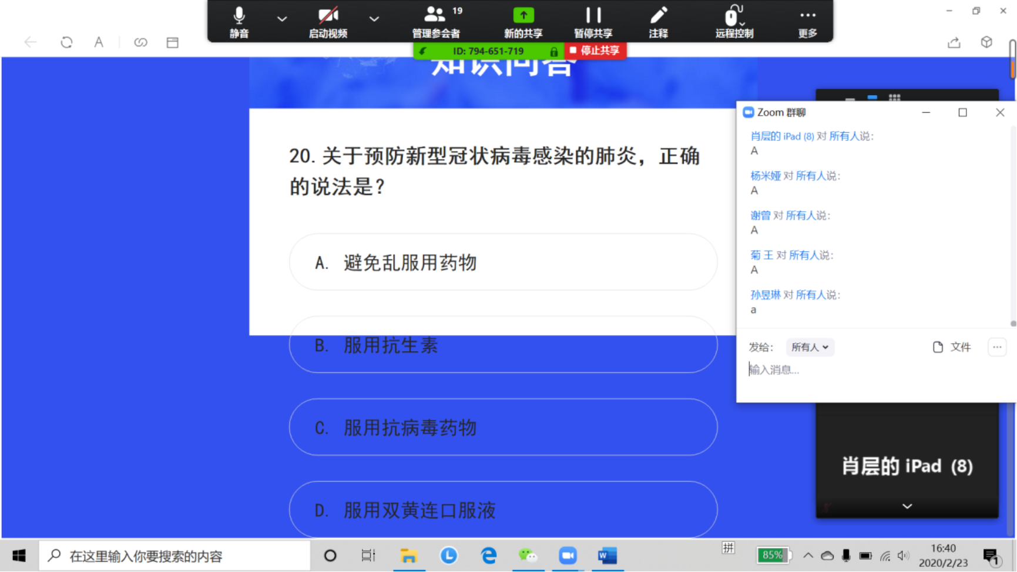
Task: Start video with the camera button
Action: [328, 21]
